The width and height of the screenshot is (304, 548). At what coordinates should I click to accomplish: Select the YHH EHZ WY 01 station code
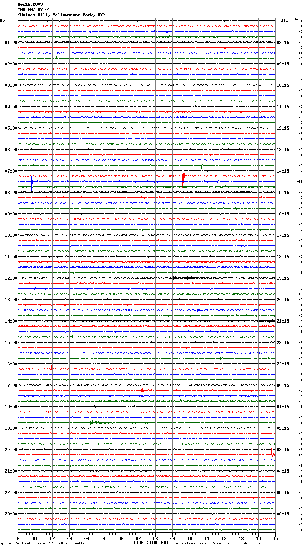pyautogui.click(x=34, y=10)
